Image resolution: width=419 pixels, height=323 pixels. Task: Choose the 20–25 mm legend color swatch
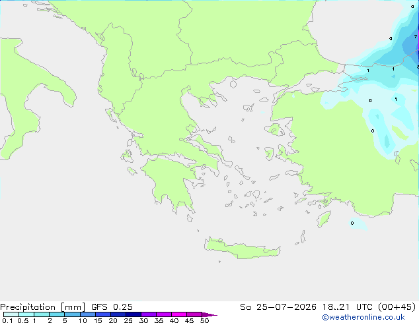pyautogui.click(x=118, y=314)
